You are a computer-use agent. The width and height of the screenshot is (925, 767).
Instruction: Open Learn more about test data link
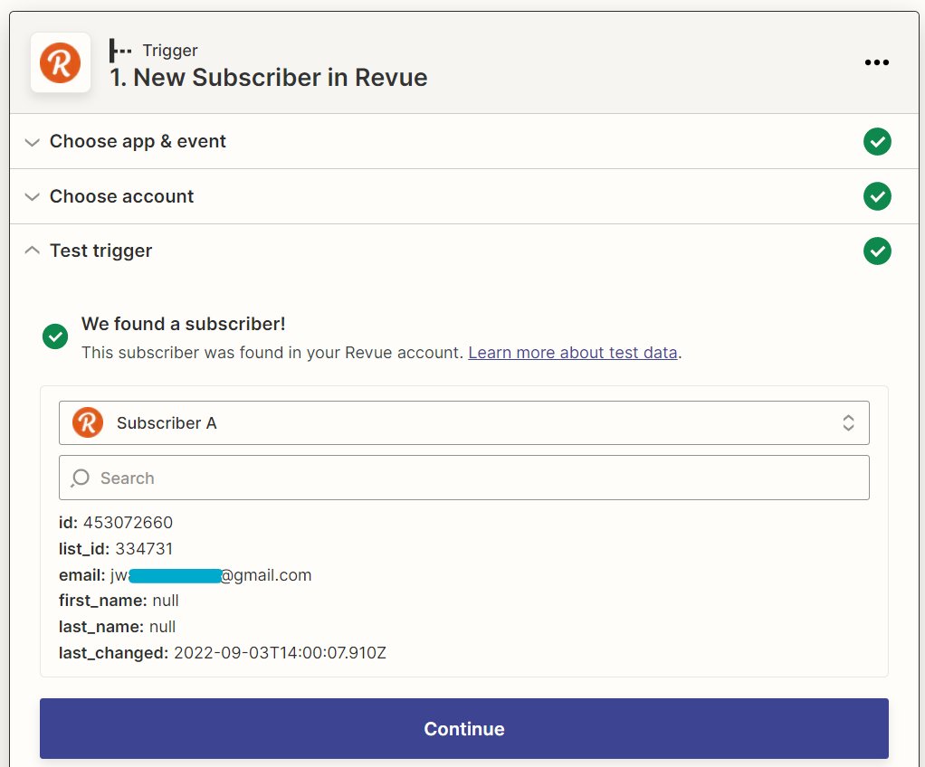point(573,353)
